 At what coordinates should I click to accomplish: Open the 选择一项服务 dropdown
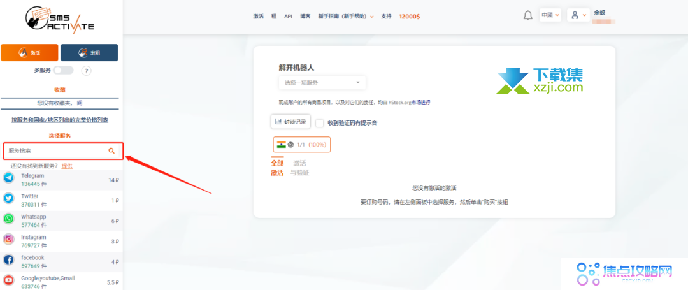(322, 82)
